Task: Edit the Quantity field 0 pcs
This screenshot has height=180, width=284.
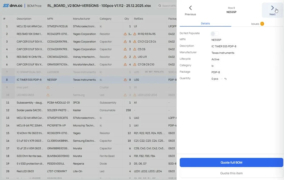Action: [215, 79]
